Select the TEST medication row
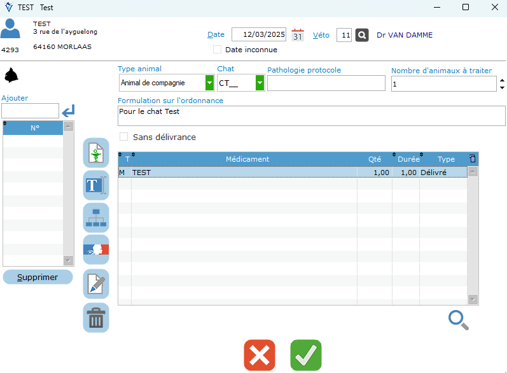Viewport: 507px width, 373px height. click(x=293, y=172)
